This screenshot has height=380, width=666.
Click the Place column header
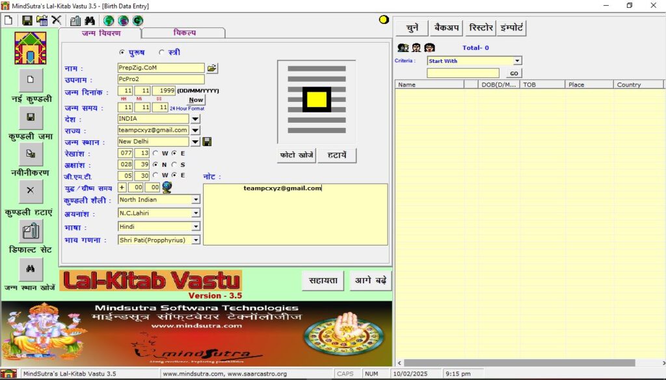coord(589,84)
